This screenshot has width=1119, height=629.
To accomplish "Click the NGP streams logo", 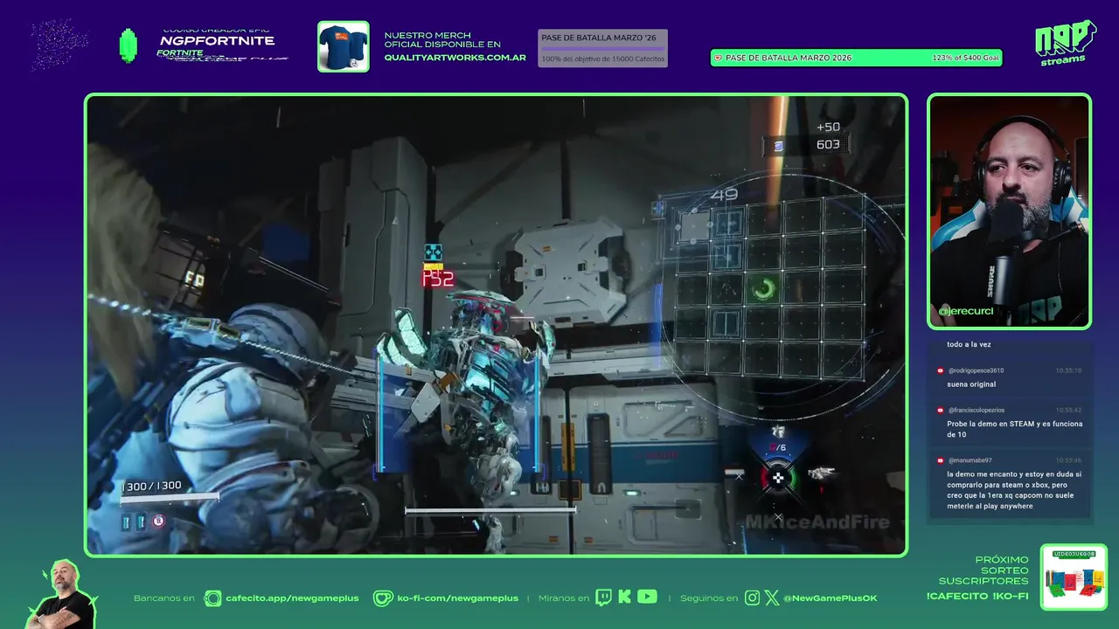I will [1065, 42].
